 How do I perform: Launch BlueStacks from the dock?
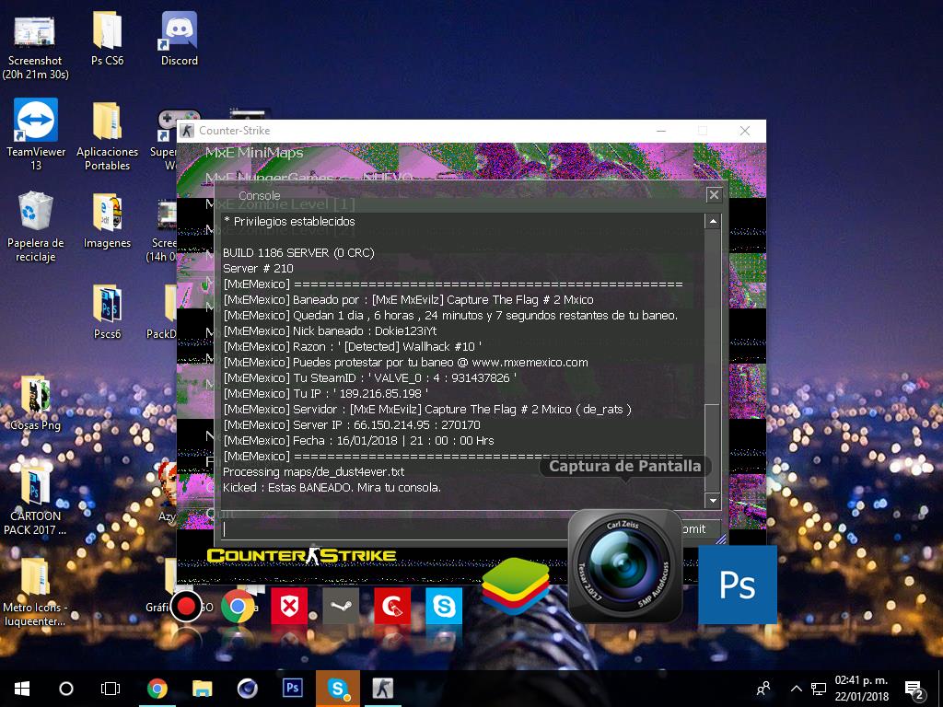click(x=516, y=585)
